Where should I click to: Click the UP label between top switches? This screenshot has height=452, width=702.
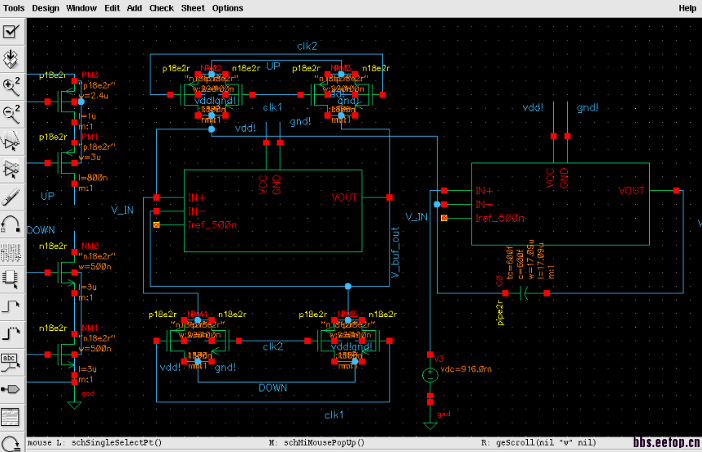[x=273, y=66]
